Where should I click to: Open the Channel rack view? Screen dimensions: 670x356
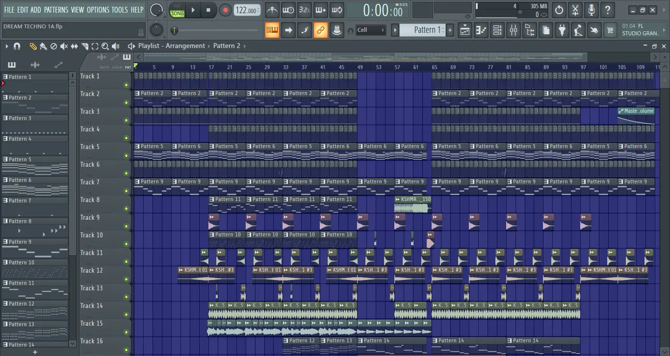[497, 30]
